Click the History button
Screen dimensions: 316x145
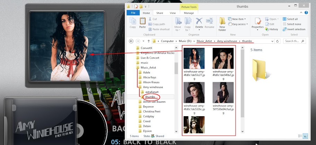271,29
